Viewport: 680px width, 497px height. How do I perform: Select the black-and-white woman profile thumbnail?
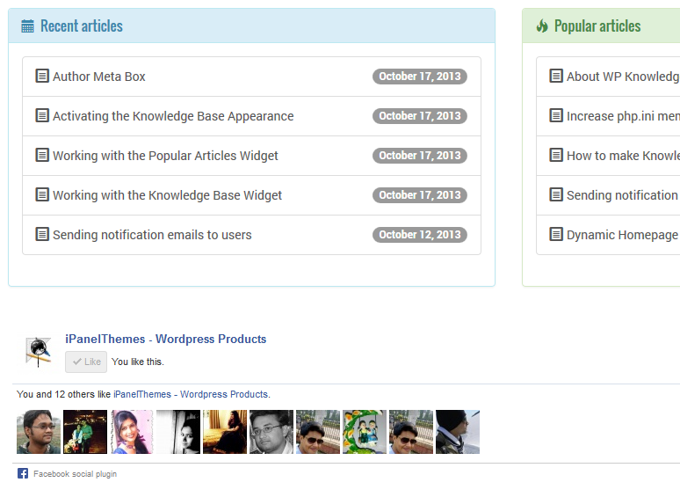pyautogui.click(x=178, y=432)
